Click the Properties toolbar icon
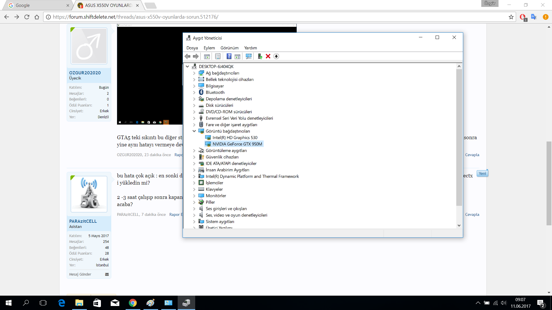Image resolution: width=552 pixels, height=310 pixels. (218, 56)
